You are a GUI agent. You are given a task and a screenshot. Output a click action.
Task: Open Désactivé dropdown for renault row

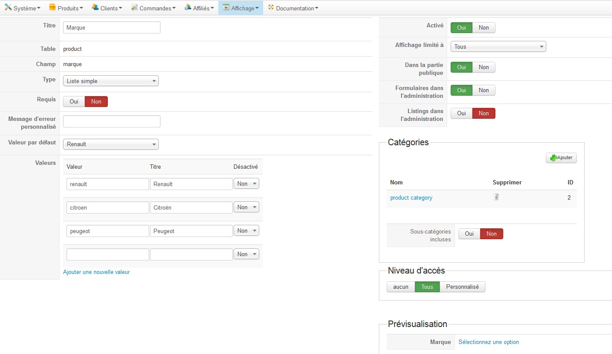click(247, 184)
